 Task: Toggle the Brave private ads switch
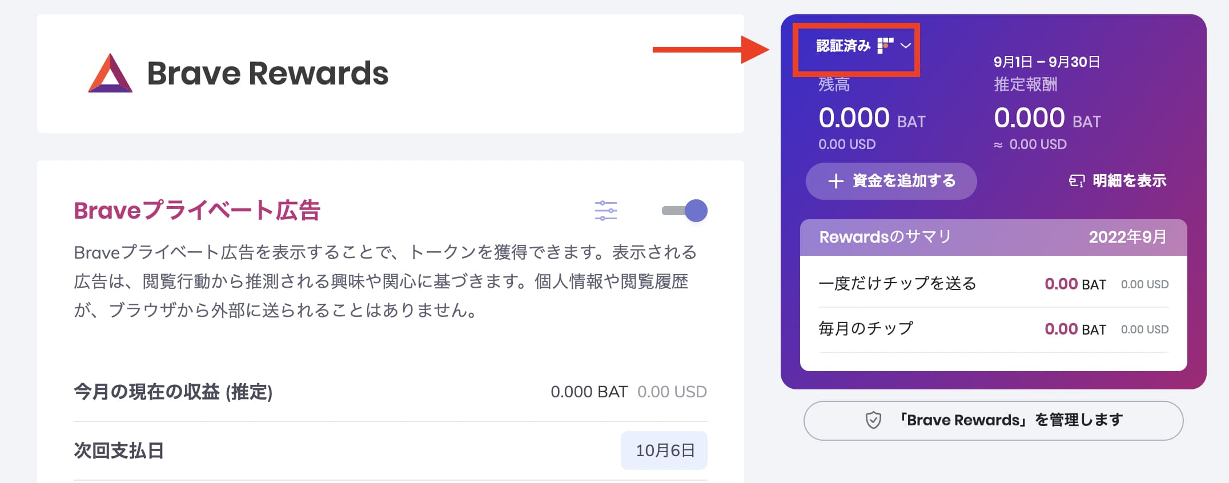tap(684, 211)
